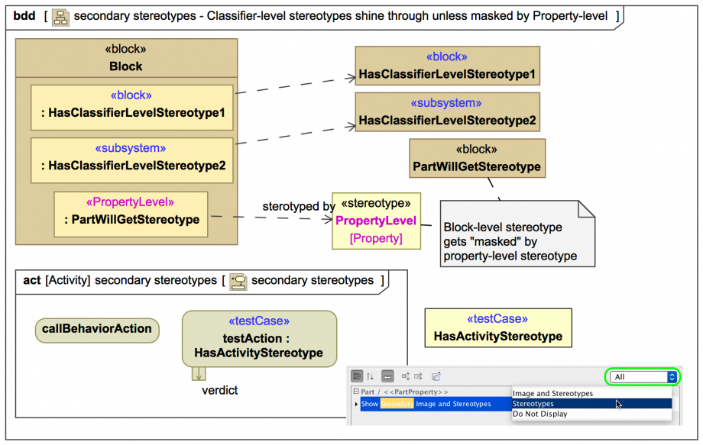Click the 'sterotyped by' dependency label
Image resolution: width=703 pixels, height=445 pixels.
tap(299, 206)
